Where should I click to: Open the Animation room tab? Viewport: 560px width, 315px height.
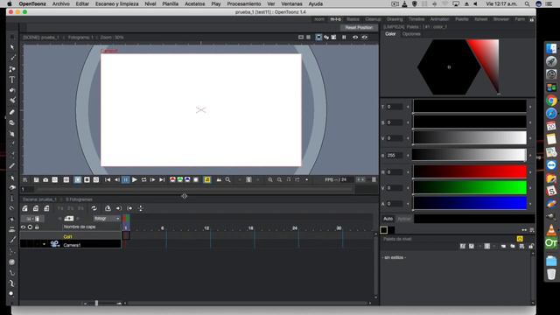pos(439,19)
